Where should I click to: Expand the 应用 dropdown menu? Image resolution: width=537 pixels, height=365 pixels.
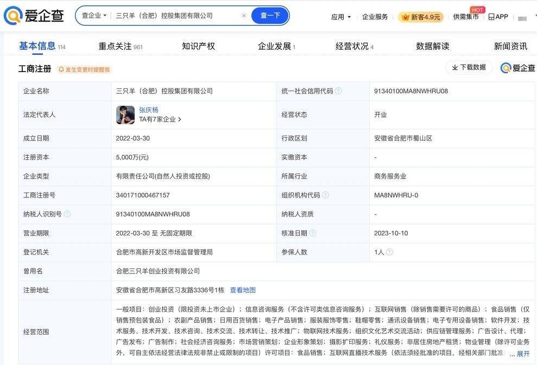(341, 17)
